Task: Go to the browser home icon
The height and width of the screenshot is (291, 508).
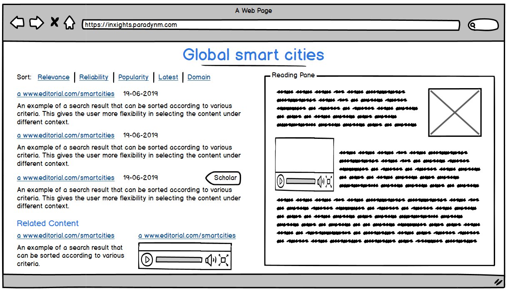Action: pos(69,22)
